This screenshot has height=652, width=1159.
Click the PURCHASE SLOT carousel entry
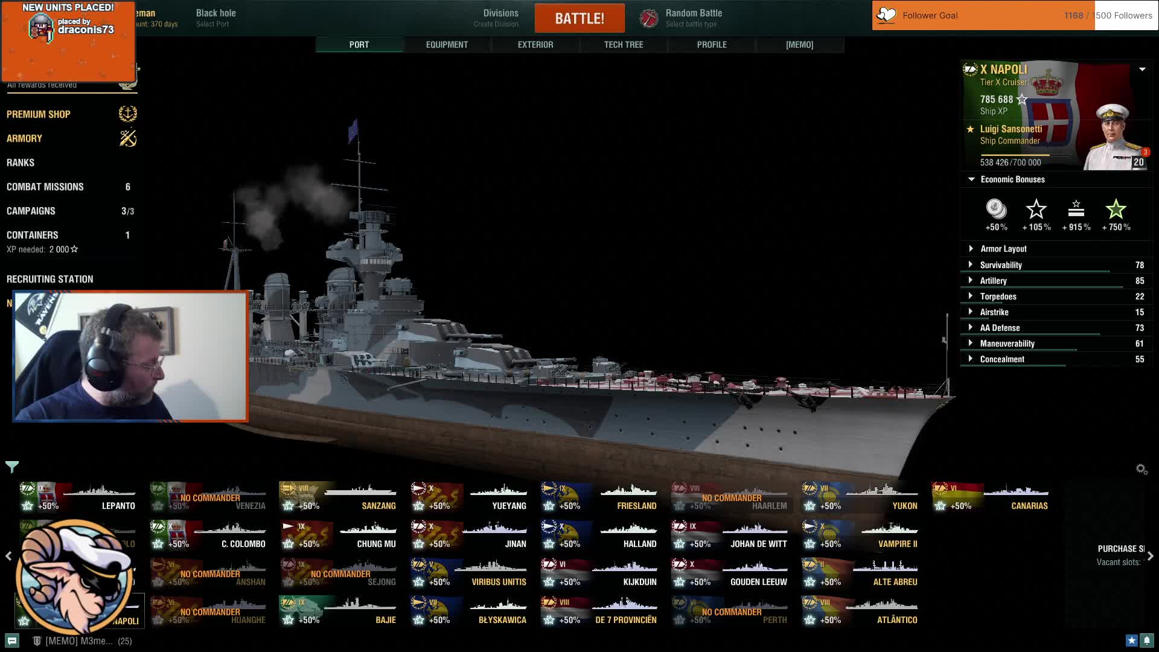pyautogui.click(x=1120, y=555)
